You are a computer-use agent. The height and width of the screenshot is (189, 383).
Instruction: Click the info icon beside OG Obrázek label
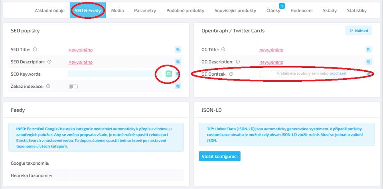point(231,74)
